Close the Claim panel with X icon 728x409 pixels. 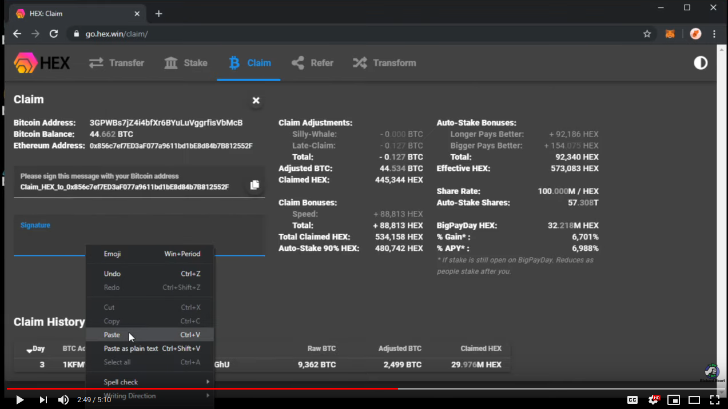[256, 101]
